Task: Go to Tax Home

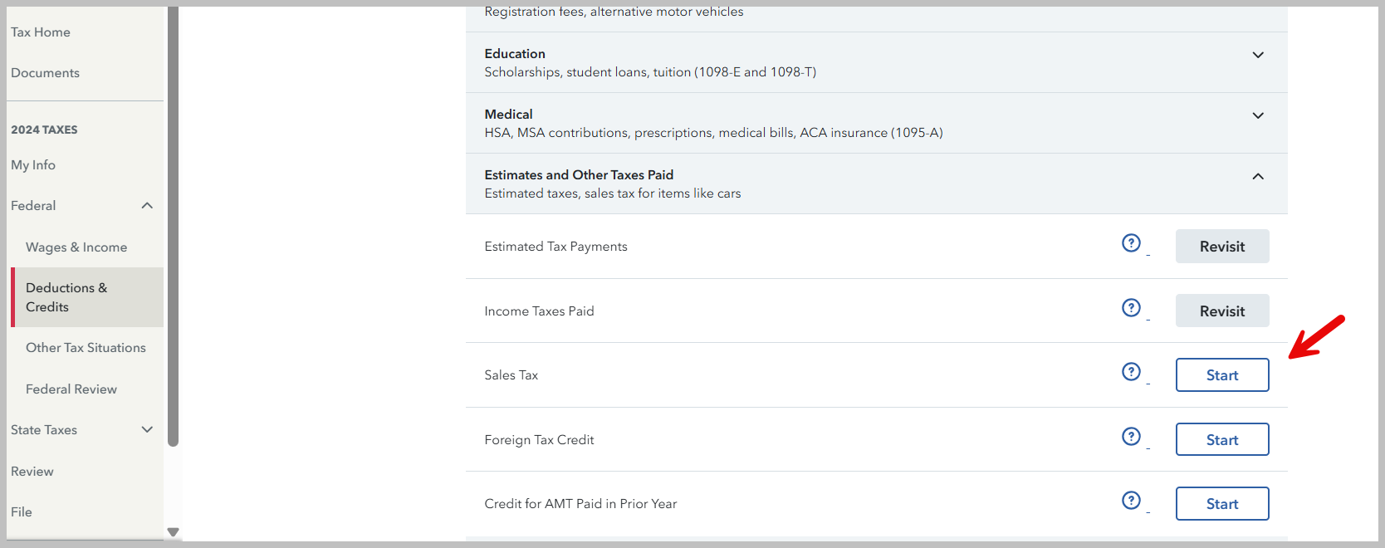Action: tap(41, 32)
